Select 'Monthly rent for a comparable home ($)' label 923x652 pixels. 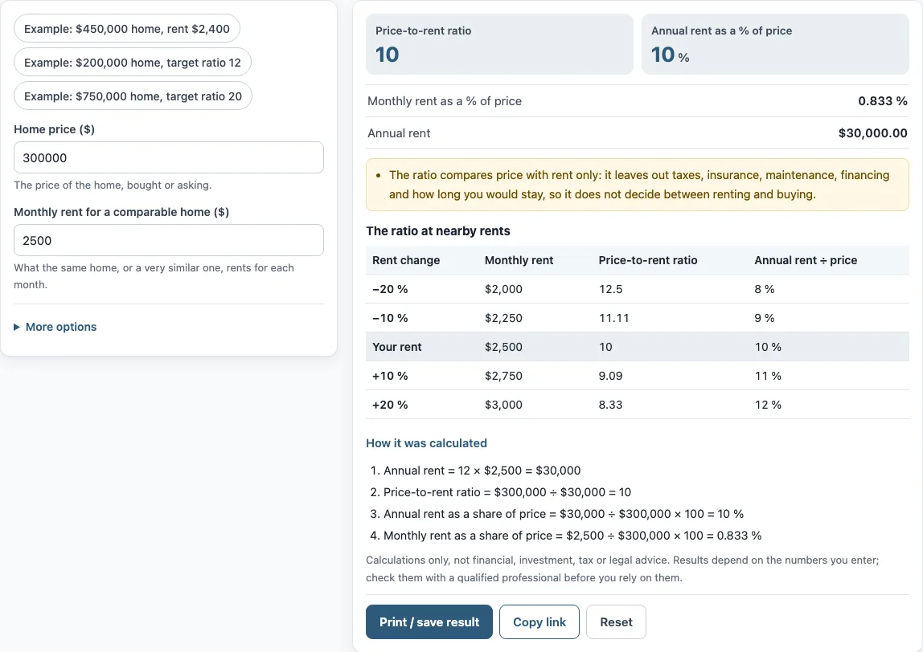121,212
